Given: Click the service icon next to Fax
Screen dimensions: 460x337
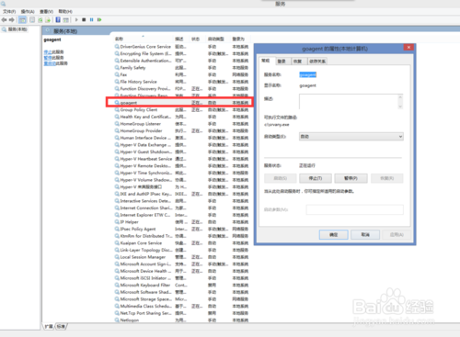Looking at the screenshot, I should coord(117,74).
